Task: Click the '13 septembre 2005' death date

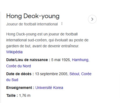Action: [x=51, y=74]
